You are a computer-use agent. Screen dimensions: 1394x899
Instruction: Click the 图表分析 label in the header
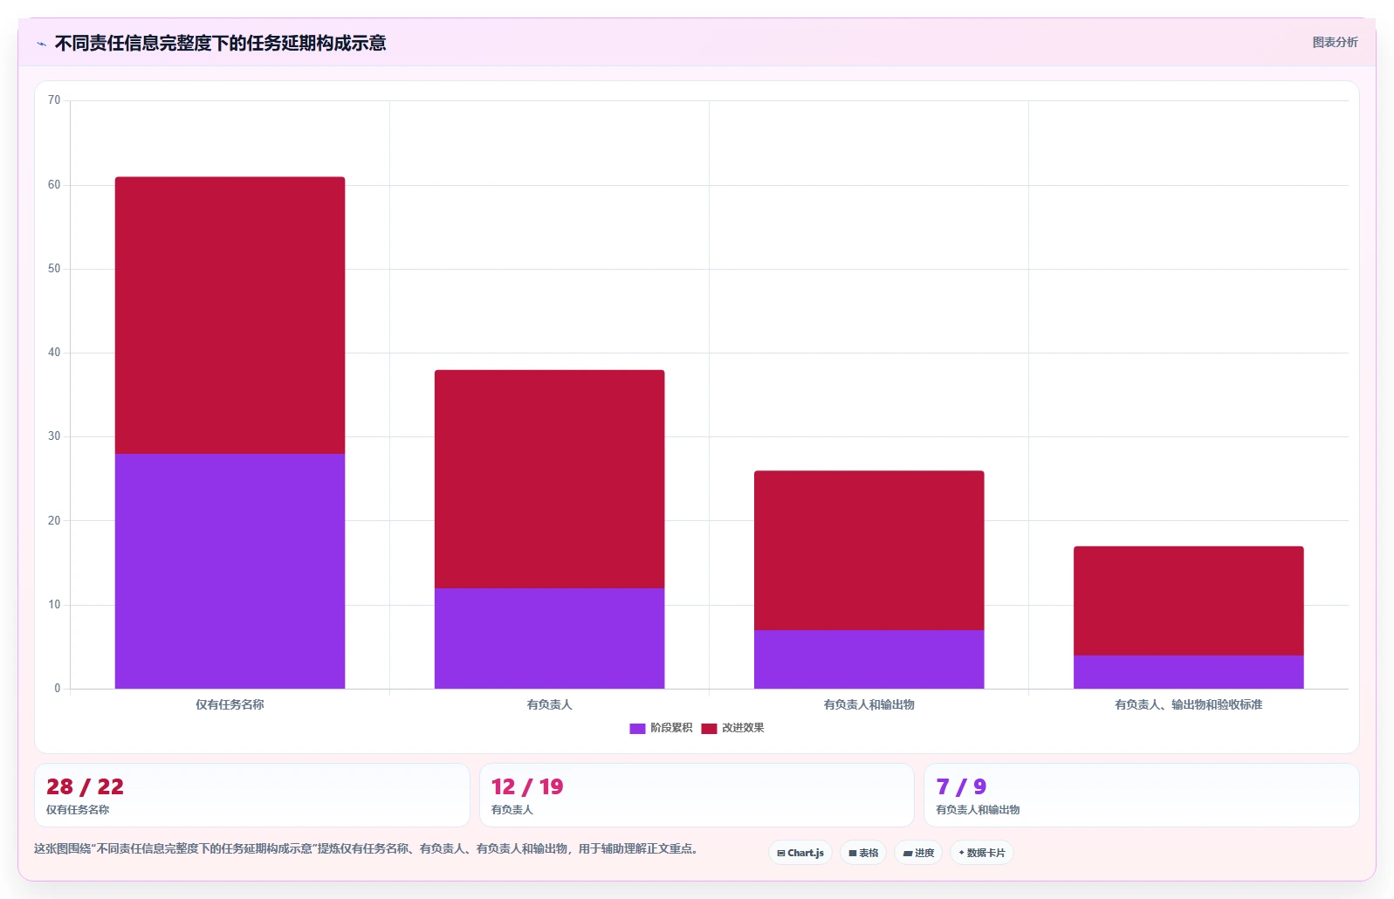click(x=1335, y=42)
